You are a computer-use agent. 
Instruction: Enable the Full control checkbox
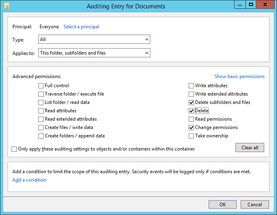tap(41, 86)
